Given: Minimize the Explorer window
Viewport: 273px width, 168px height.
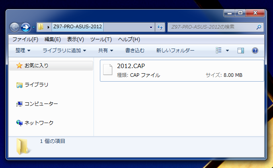Looking at the screenshot, I should coord(230,13).
